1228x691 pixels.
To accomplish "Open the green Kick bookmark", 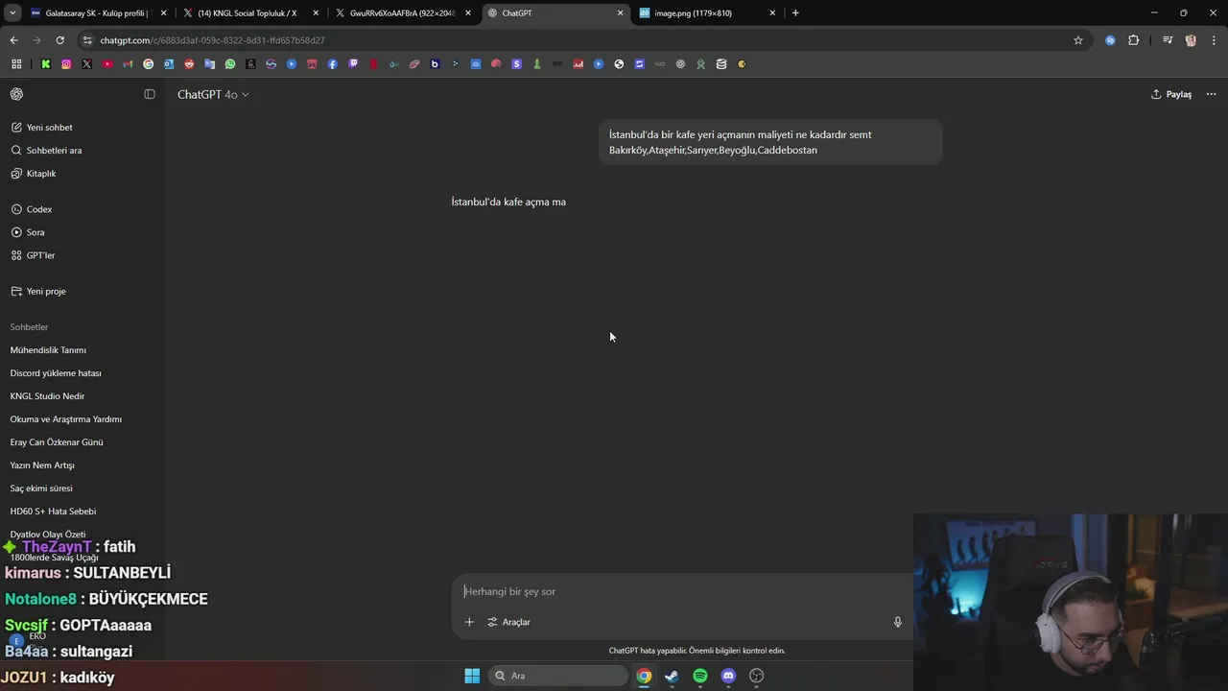I will tap(46, 64).
